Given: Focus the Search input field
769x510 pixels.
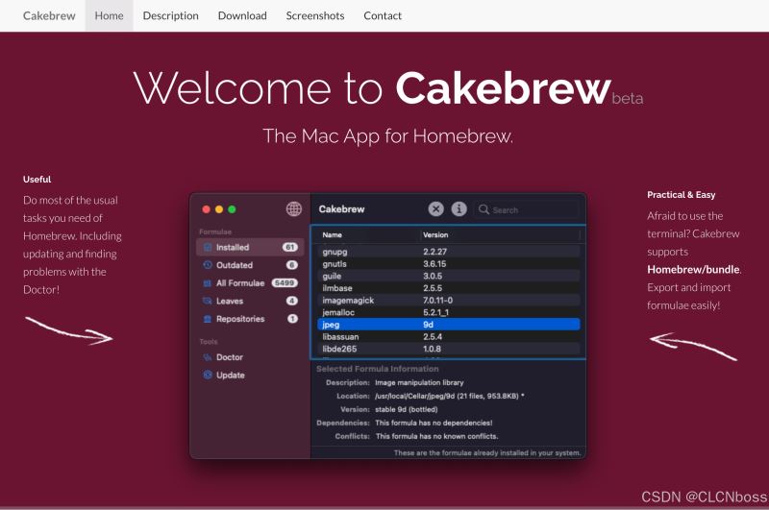Looking at the screenshot, I should point(526,209).
